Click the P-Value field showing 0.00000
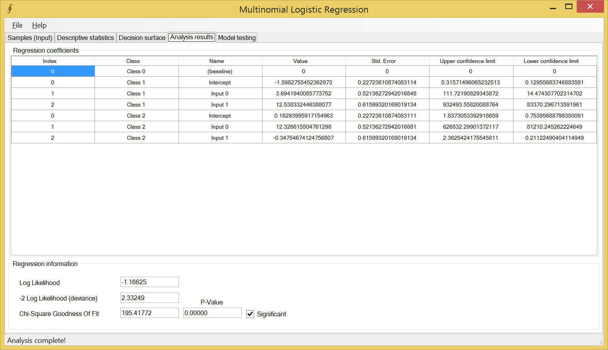The image size is (608, 350). point(212,313)
